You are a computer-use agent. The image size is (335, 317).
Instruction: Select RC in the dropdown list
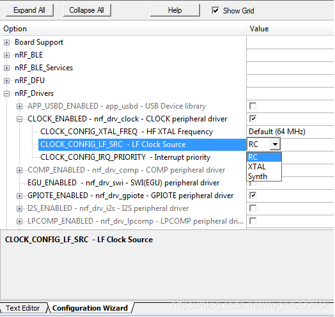click(x=264, y=157)
